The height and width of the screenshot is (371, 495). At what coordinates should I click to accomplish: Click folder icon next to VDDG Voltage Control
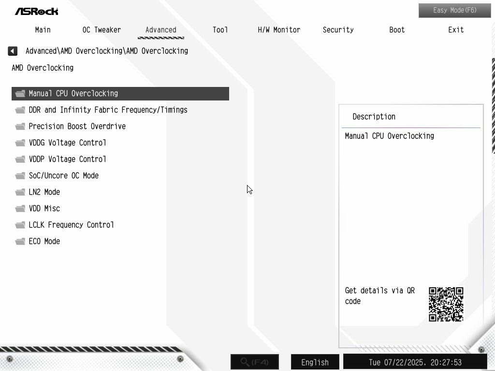[20, 143]
